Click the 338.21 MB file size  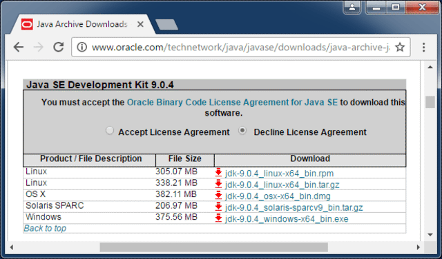(176, 183)
